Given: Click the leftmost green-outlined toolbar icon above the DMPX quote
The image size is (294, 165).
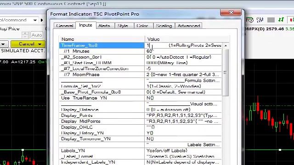Looking at the screenshot, I should pyautogui.click(x=249, y=20).
